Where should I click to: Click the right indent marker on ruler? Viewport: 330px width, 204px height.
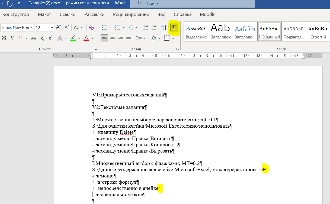tap(303, 57)
